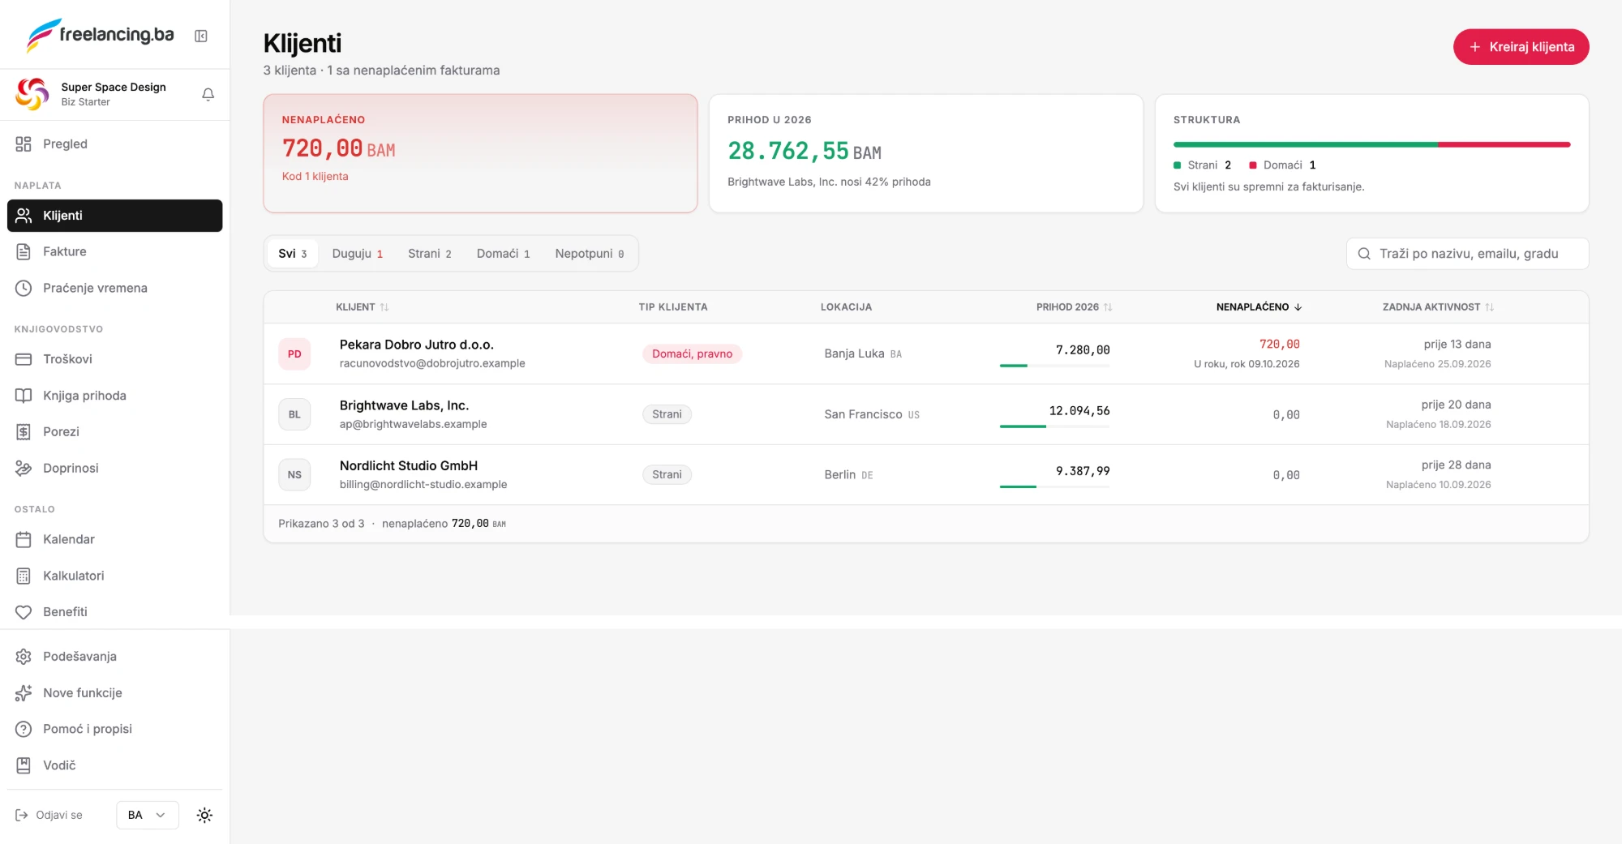Viewport: 1622px width, 844px height.
Task: Click Odjavi se to log out
Action: coord(49,815)
